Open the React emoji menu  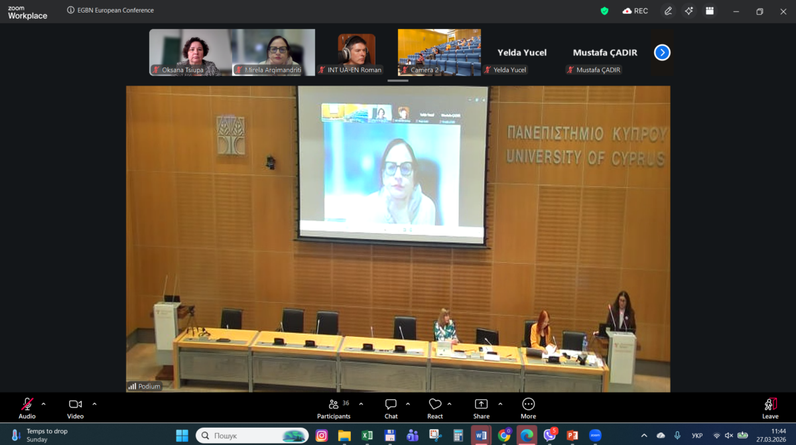tap(435, 407)
